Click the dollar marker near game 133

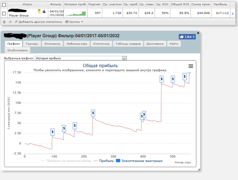coord(64,128)
